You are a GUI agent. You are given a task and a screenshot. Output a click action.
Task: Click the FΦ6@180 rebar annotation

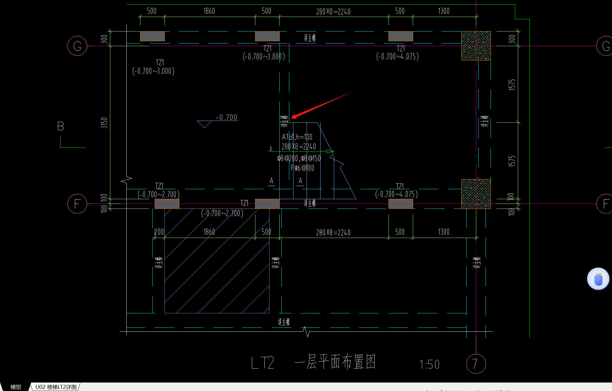coord(302,168)
